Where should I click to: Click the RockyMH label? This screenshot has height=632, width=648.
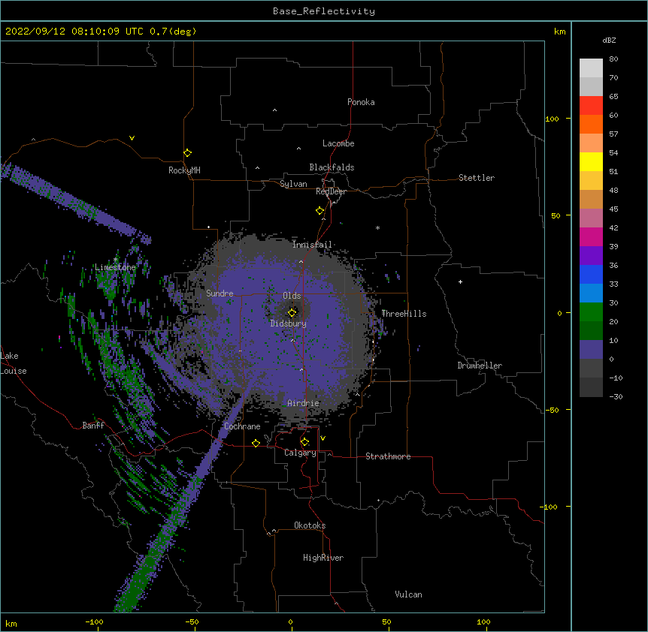coord(184,170)
